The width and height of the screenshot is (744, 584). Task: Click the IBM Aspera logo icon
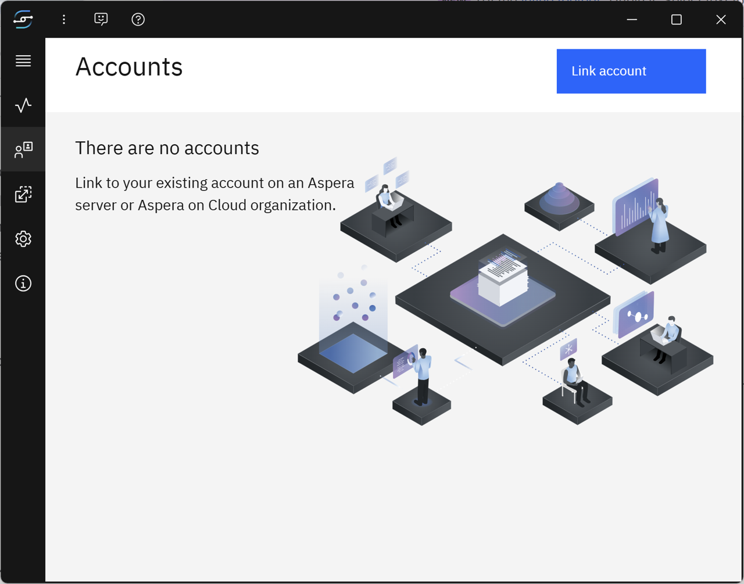point(23,19)
